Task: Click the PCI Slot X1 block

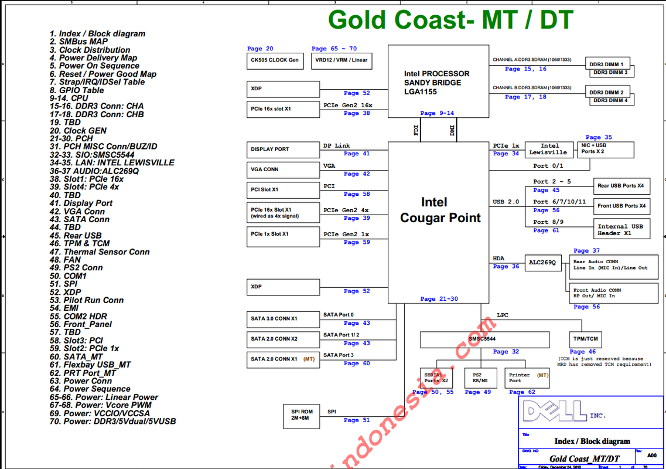Action: 283,190
